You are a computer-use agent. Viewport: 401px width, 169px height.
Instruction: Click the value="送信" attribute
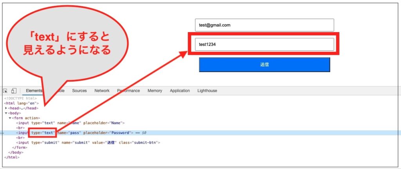(x=104, y=142)
